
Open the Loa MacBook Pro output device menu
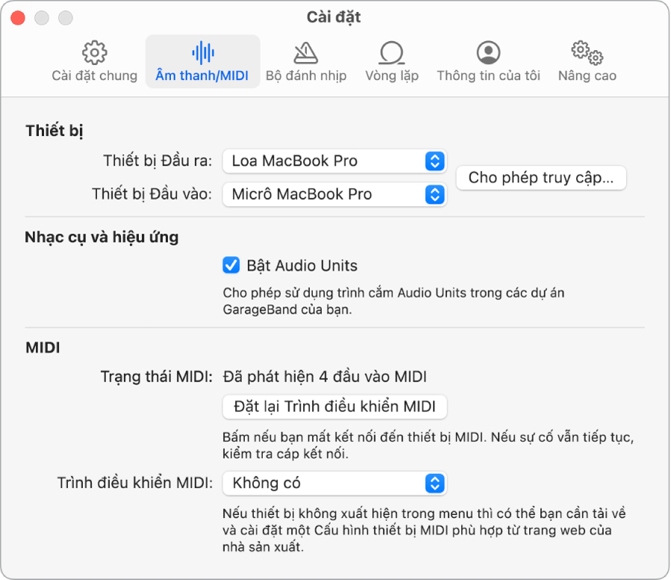[x=334, y=160]
